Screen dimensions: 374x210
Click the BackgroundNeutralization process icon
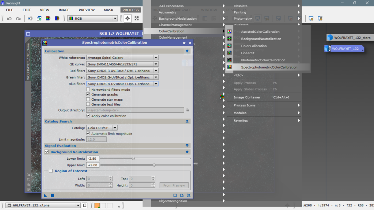tap(229, 39)
